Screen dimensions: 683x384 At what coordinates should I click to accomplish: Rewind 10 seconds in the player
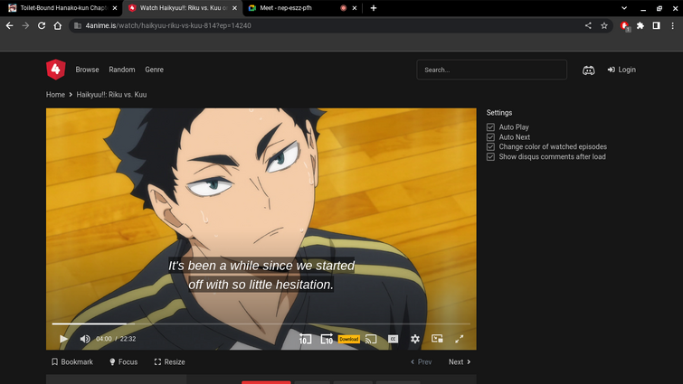[x=306, y=339]
